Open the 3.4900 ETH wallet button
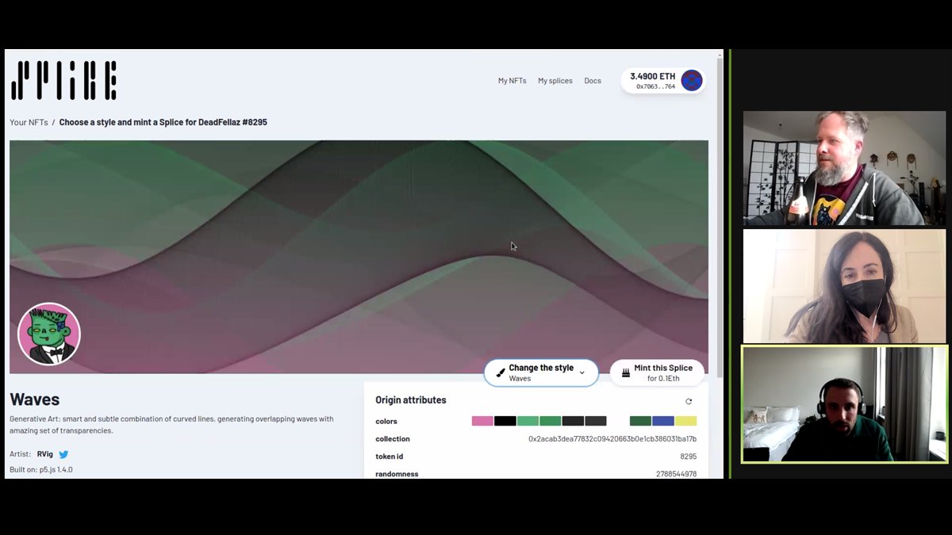 663,80
